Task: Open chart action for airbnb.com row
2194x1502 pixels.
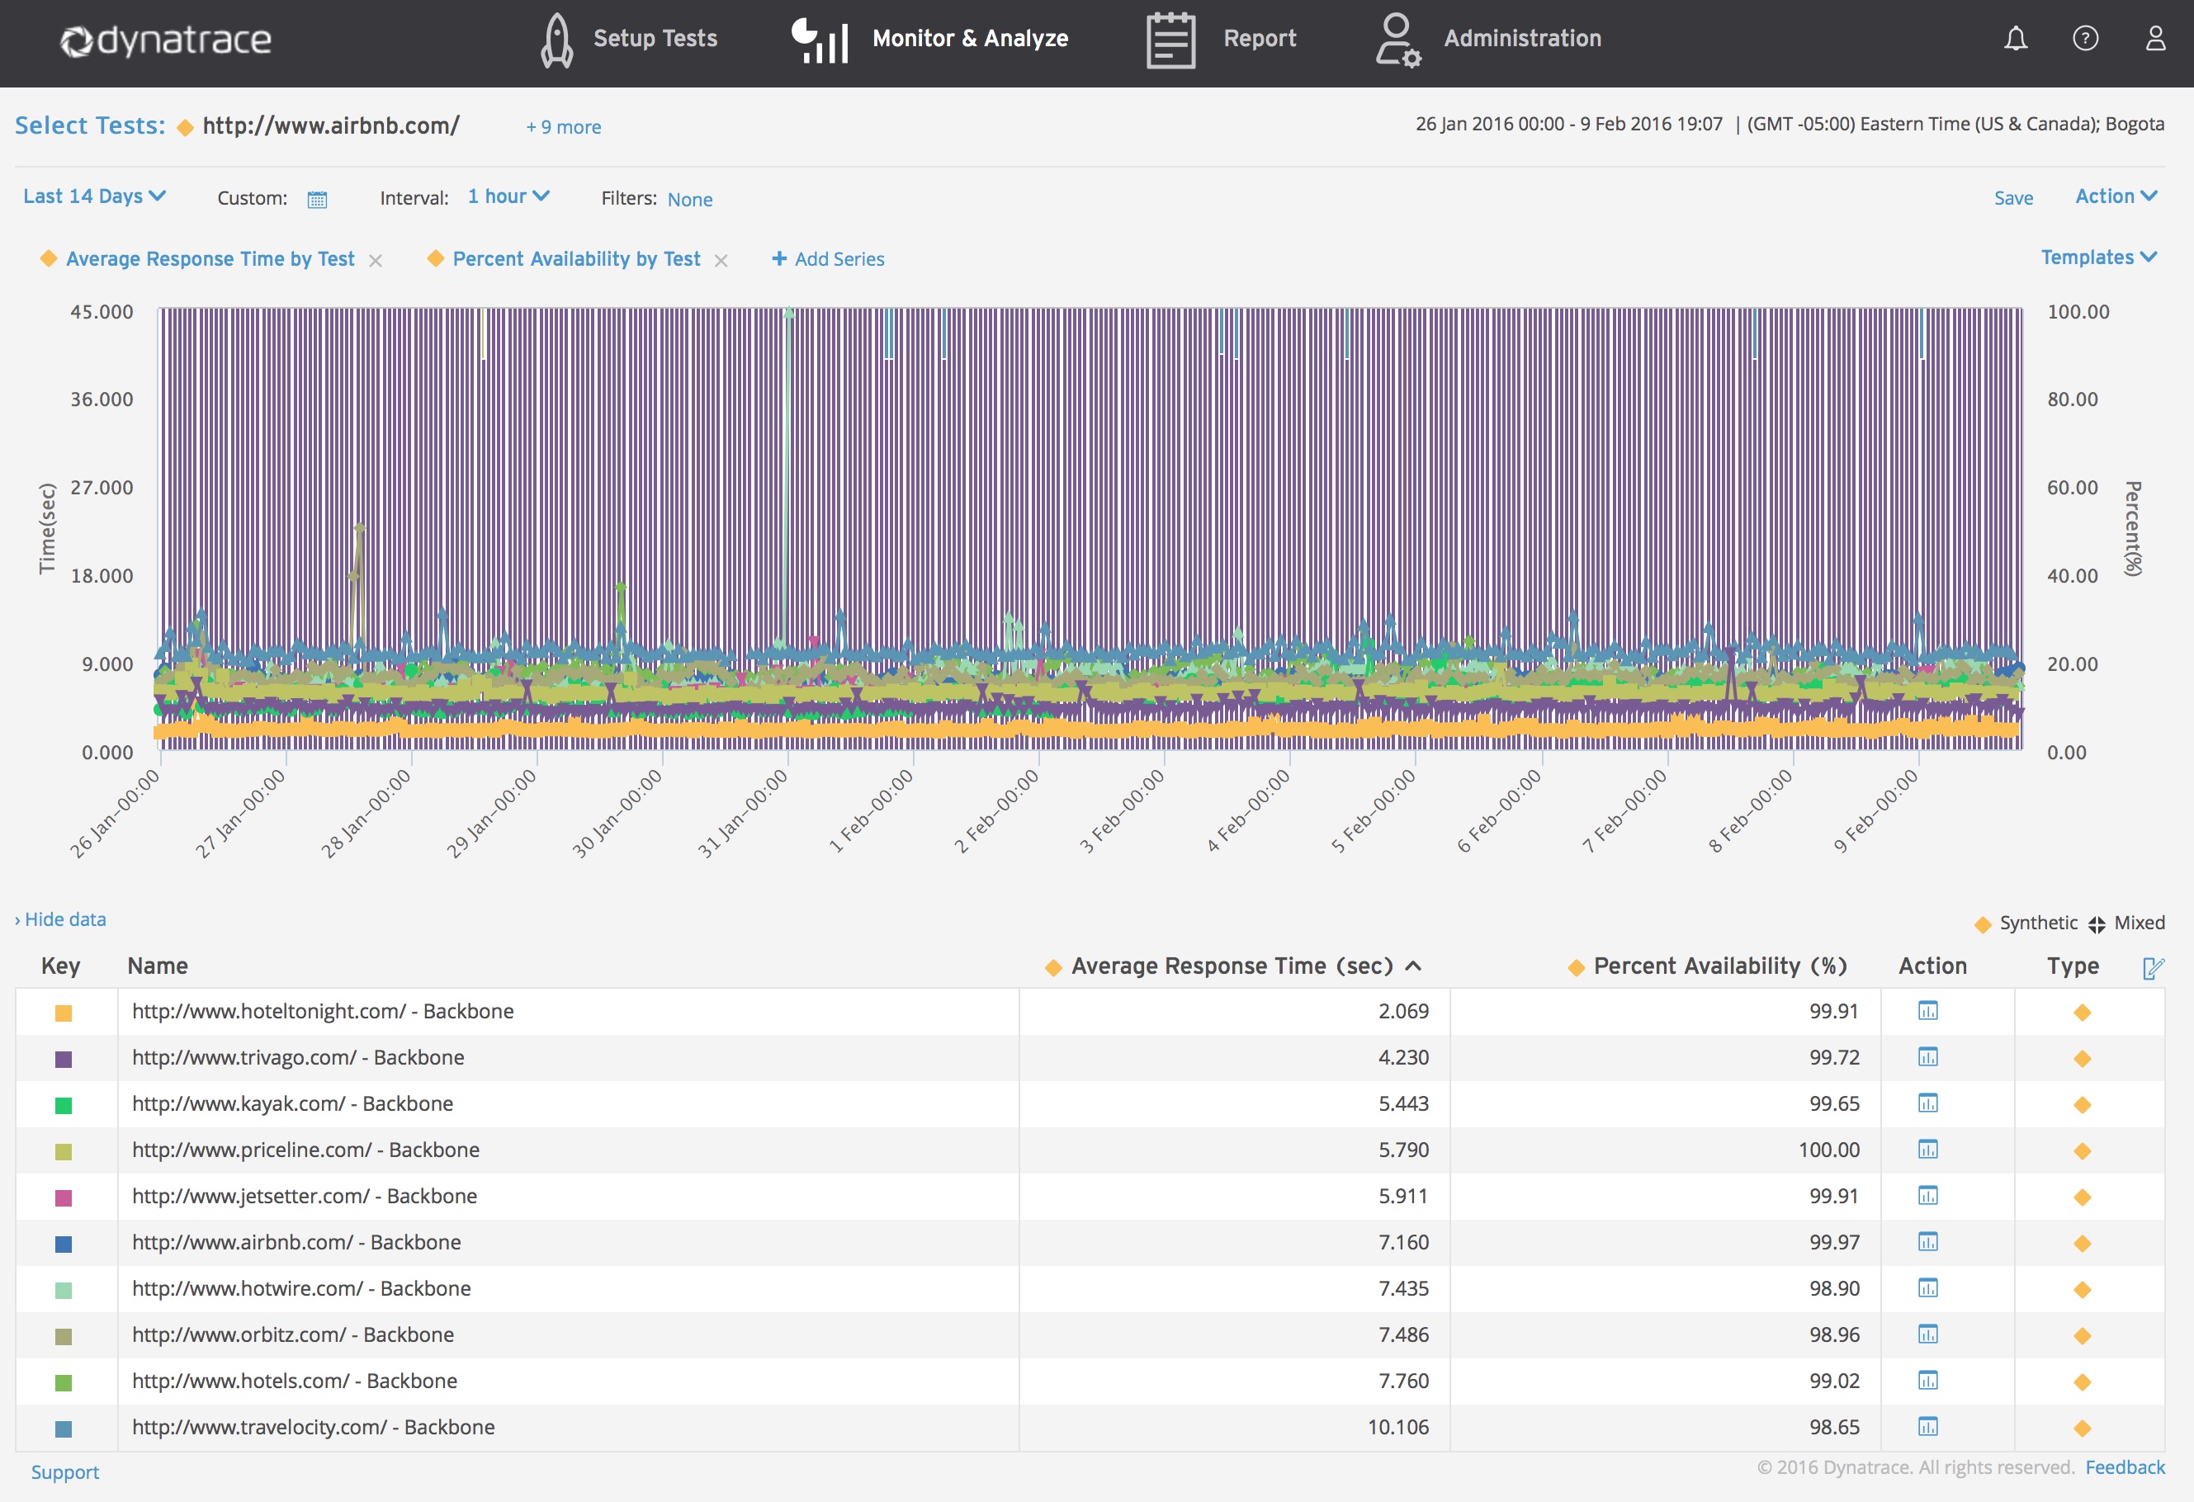Action: (1927, 1242)
